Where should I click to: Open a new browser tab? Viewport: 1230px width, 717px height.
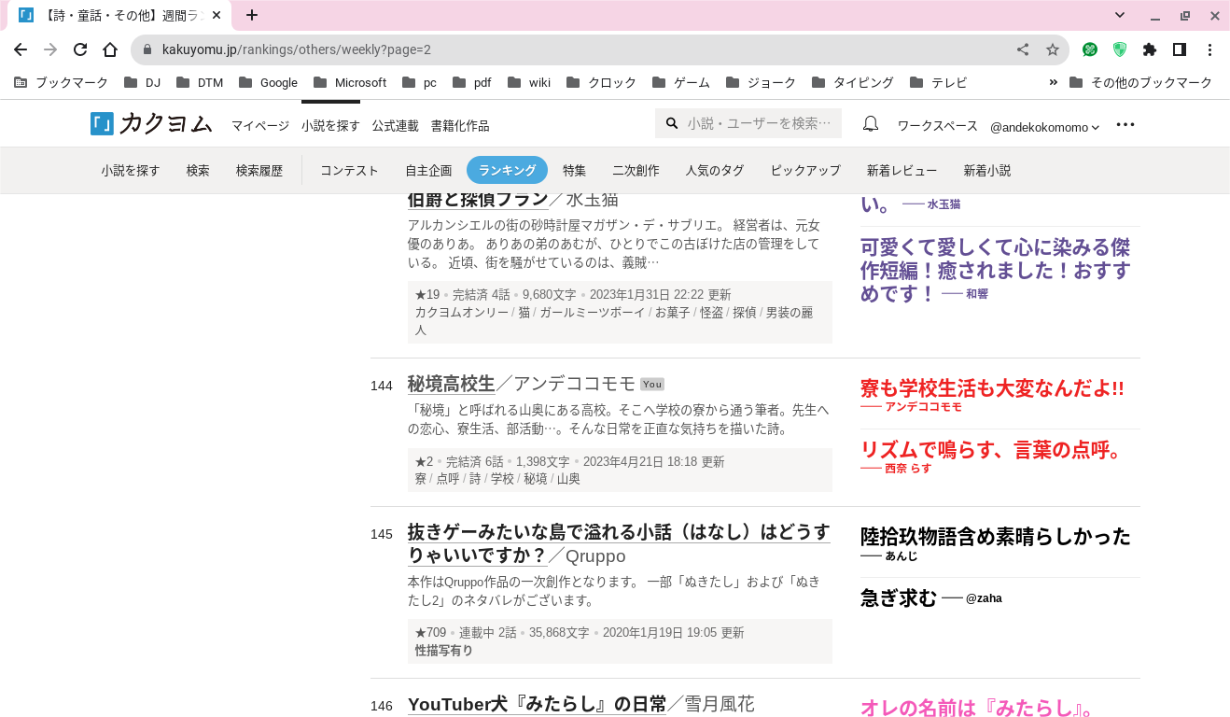coord(251,15)
